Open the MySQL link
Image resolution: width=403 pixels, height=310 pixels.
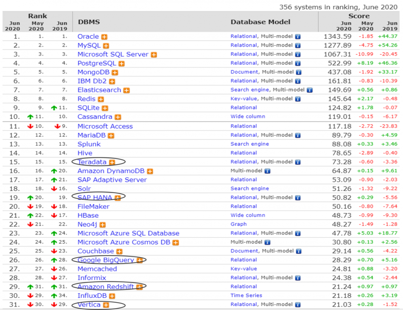[x=89, y=46]
